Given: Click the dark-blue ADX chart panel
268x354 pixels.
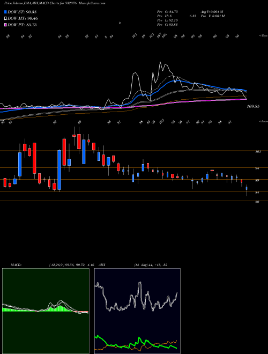Looking at the screenshot, I should point(137,311).
